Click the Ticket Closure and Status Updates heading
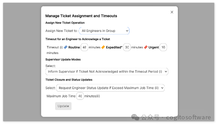218x126 pixels. point(69,80)
